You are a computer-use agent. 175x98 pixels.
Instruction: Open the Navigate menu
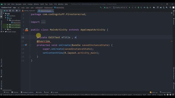19,4
